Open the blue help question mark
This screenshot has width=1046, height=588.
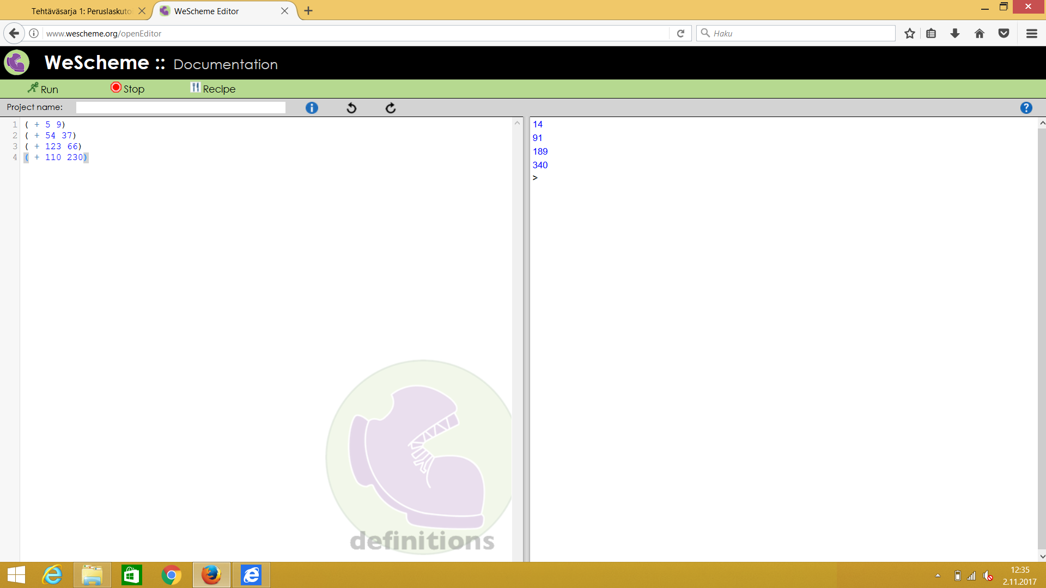click(x=1026, y=108)
